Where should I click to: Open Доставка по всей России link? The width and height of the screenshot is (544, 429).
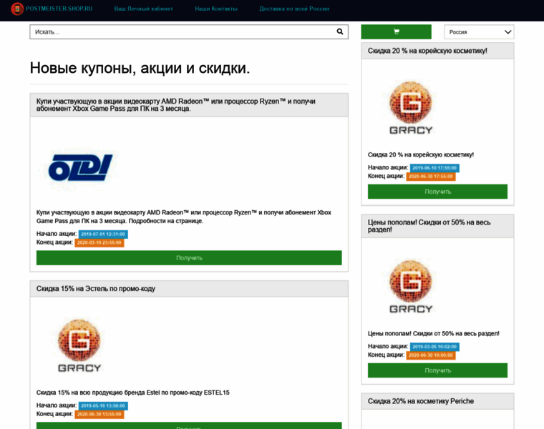tap(294, 9)
